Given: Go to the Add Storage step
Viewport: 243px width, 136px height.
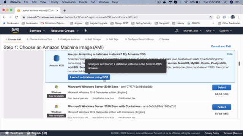Looking at the screenshot, I should point(93,39).
